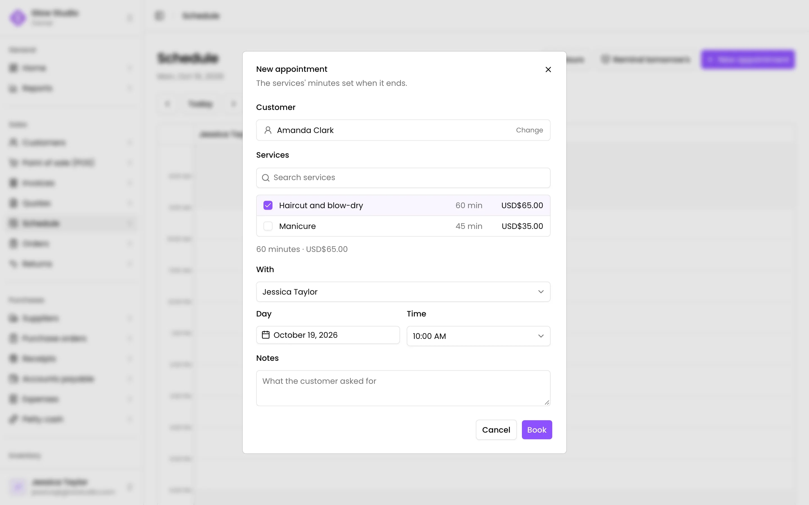The image size is (809, 505).
Task: Uncheck the Haircut and blow-dry checkbox
Action: 268,205
